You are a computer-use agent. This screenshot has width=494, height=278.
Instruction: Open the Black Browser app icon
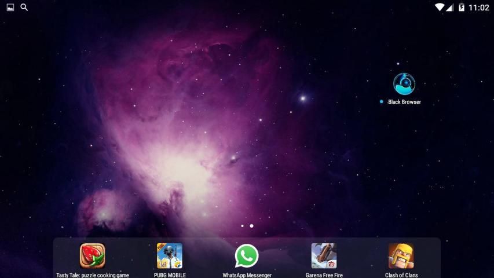coord(404,84)
